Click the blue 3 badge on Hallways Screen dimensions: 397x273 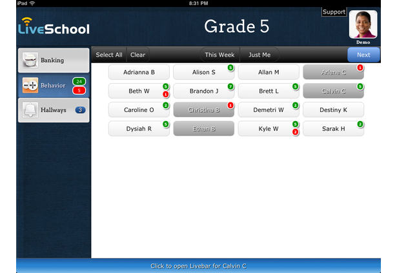pyautogui.click(x=80, y=110)
